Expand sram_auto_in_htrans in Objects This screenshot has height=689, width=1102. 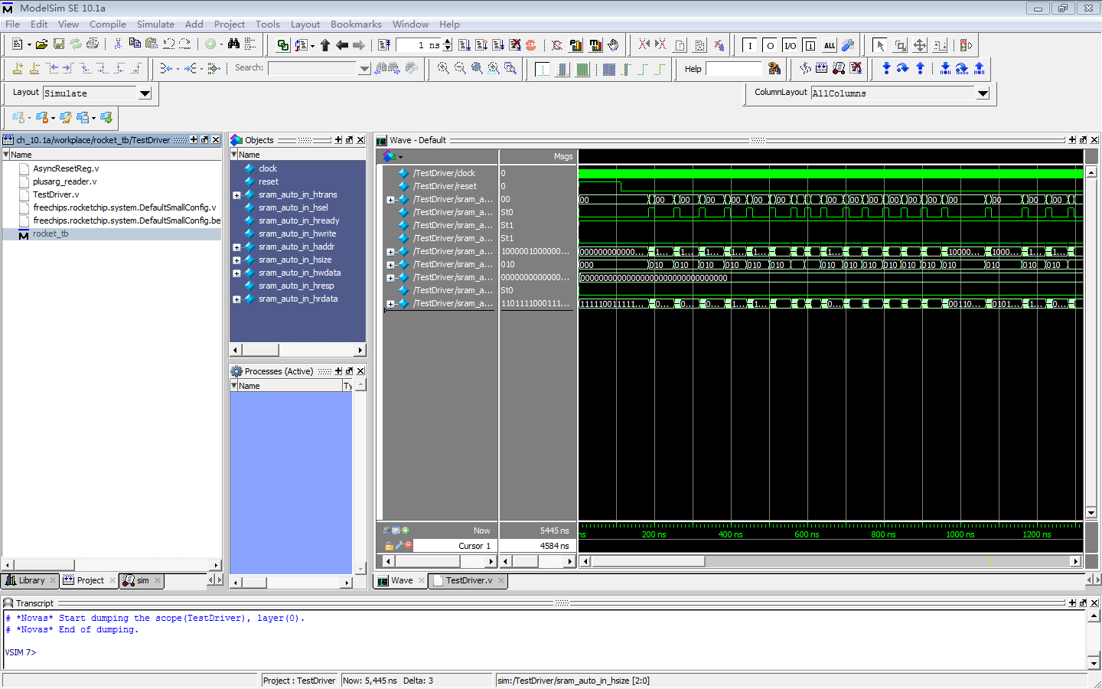[236, 195]
